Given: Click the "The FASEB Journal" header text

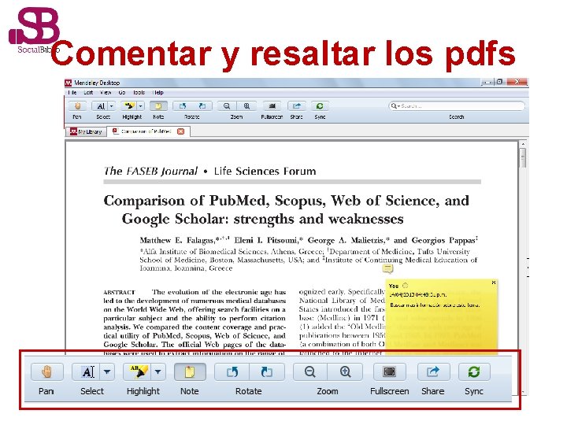Looking at the screenshot, I should [x=150, y=171].
